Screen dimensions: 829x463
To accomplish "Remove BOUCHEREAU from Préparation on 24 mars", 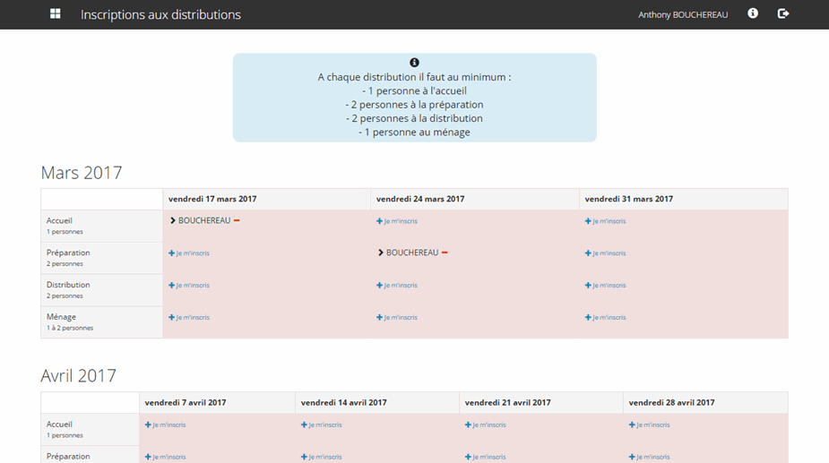I will (x=445, y=253).
